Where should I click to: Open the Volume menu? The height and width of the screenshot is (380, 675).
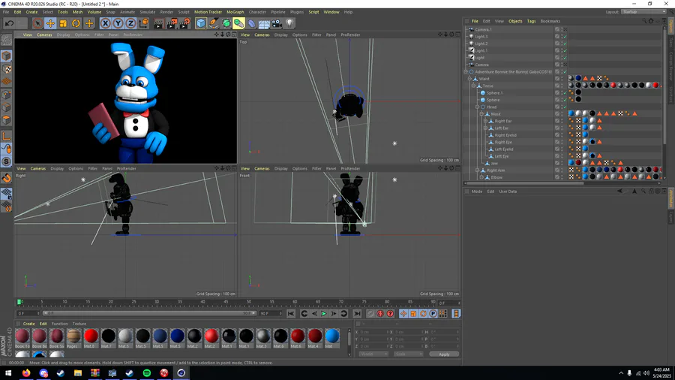coord(94,12)
